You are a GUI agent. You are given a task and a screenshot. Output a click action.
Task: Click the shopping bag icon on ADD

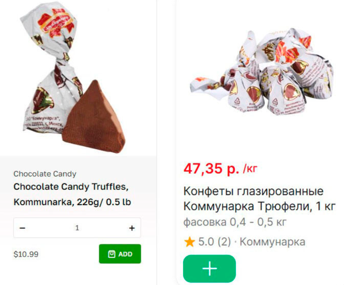click(112, 254)
